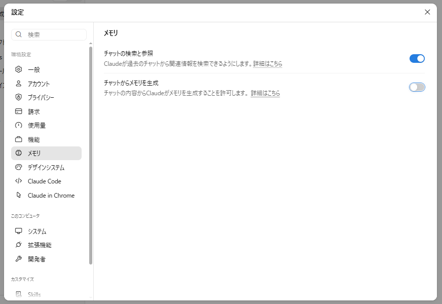
Task: Turn off チャットの検索と参照 toggle
Action: pos(417,59)
